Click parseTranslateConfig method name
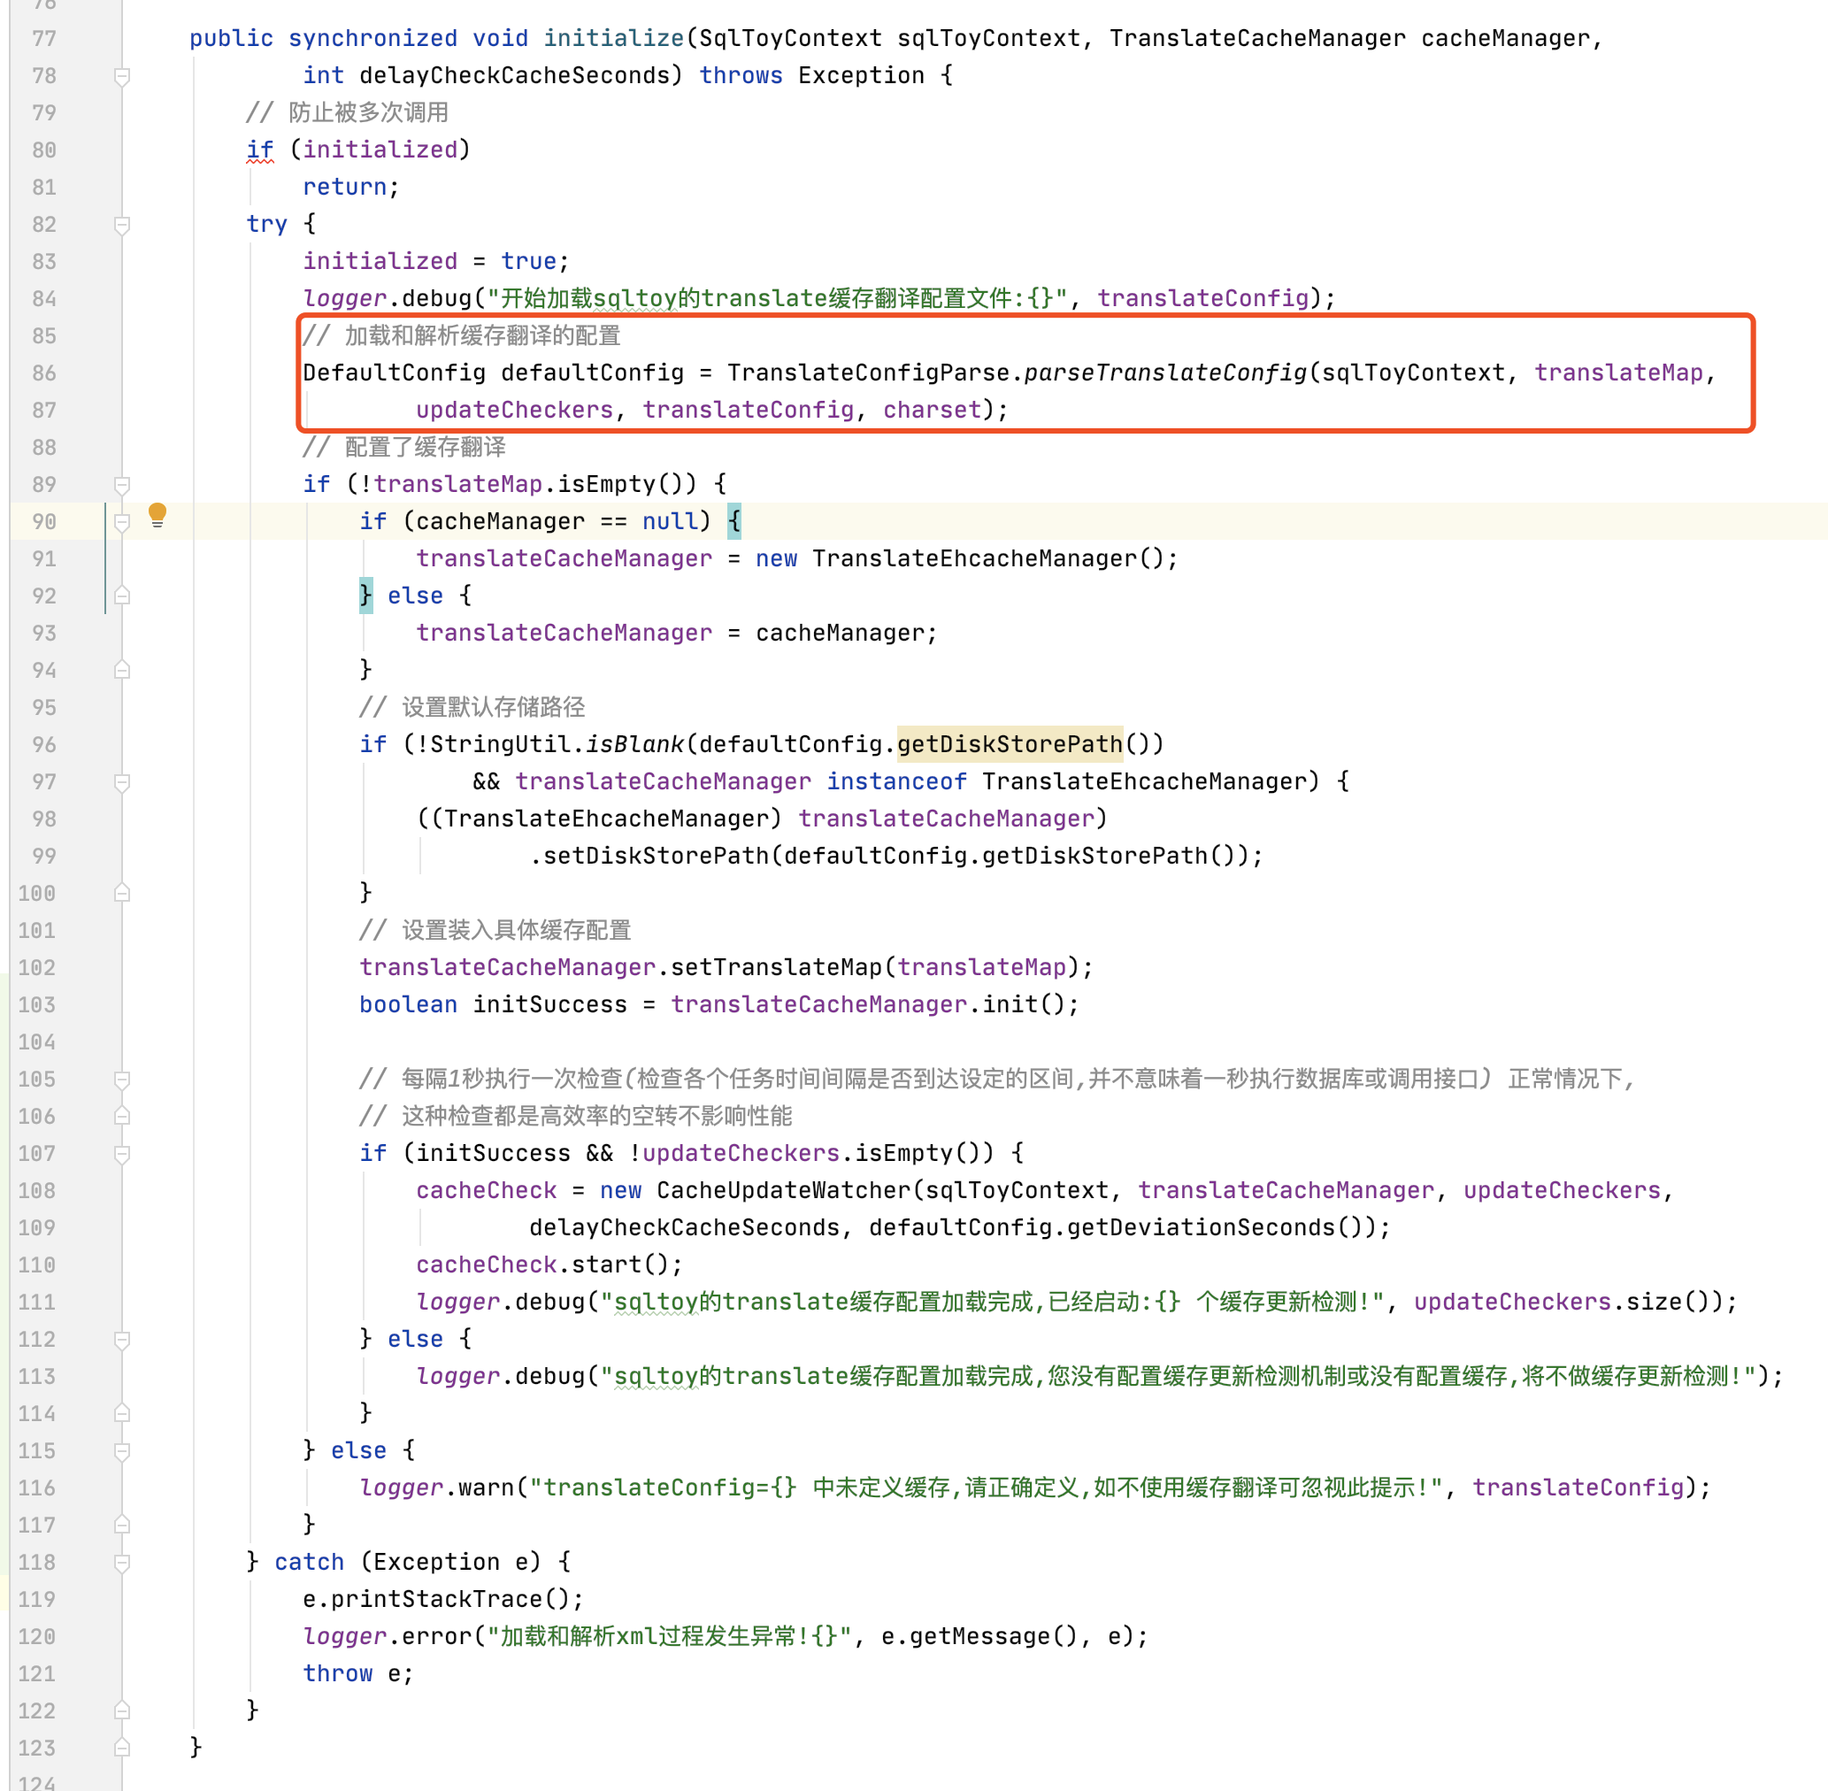1828x1791 pixels. point(1165,373)
